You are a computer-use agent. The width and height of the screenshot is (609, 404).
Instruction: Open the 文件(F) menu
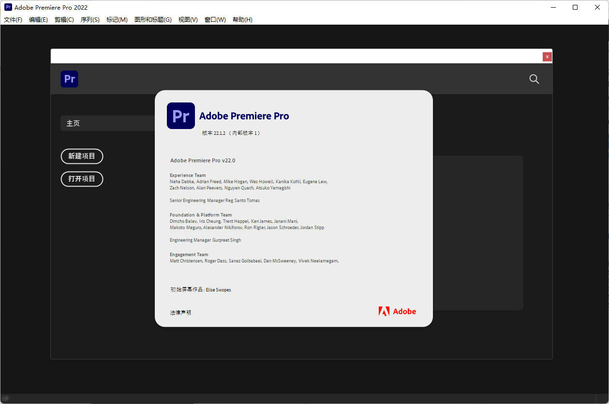coord(13,20)
